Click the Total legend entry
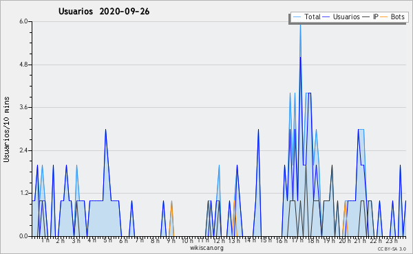413x254 pixels. coord(306,16)
